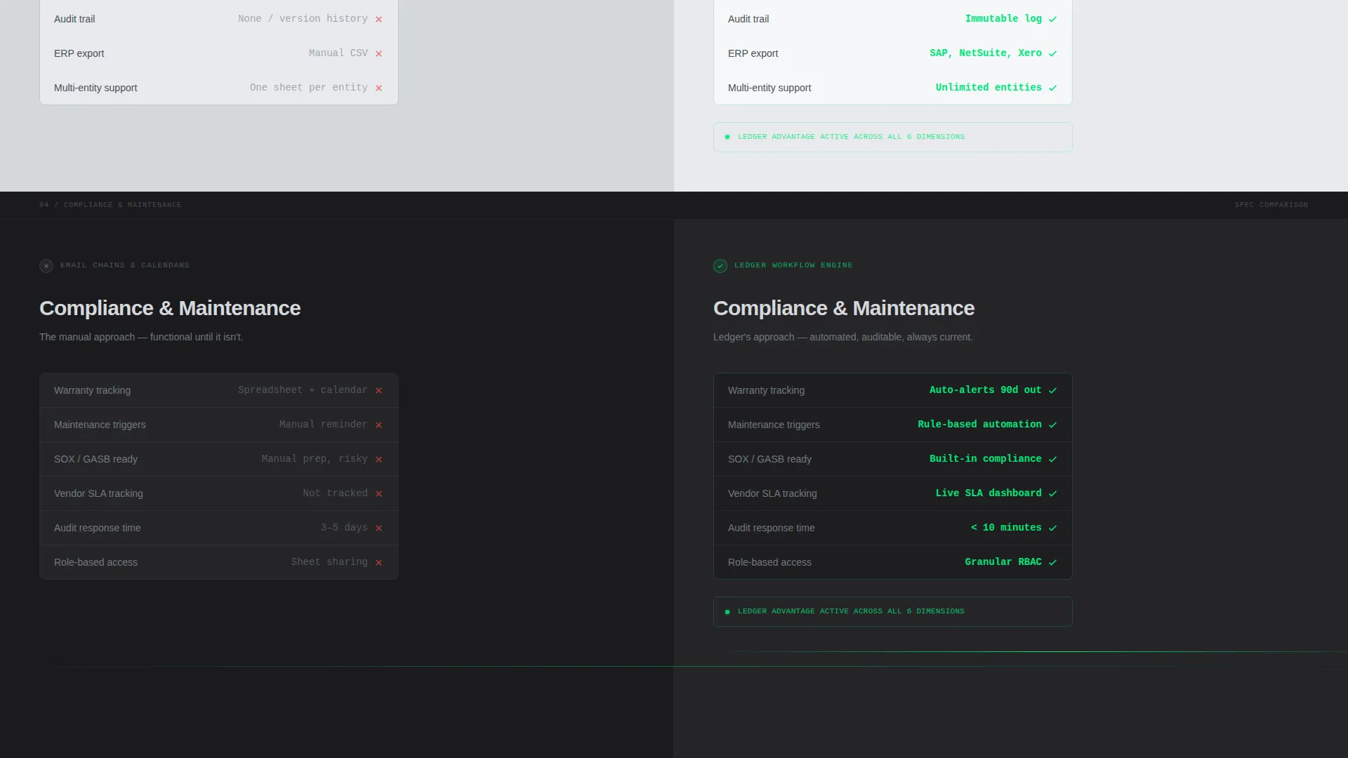The image size is (1348, 758).
Task: Click the green check beside 'Live SLA dashboard'
Action: [x=1052, y=494]
